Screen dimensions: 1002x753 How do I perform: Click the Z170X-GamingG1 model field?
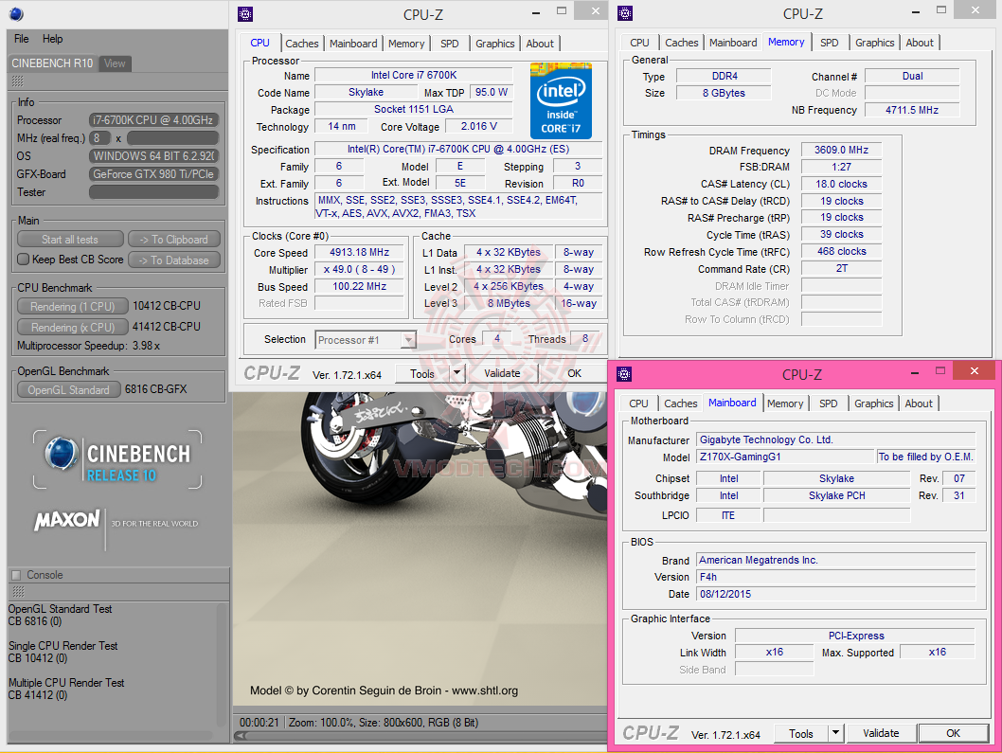[785, 457]
